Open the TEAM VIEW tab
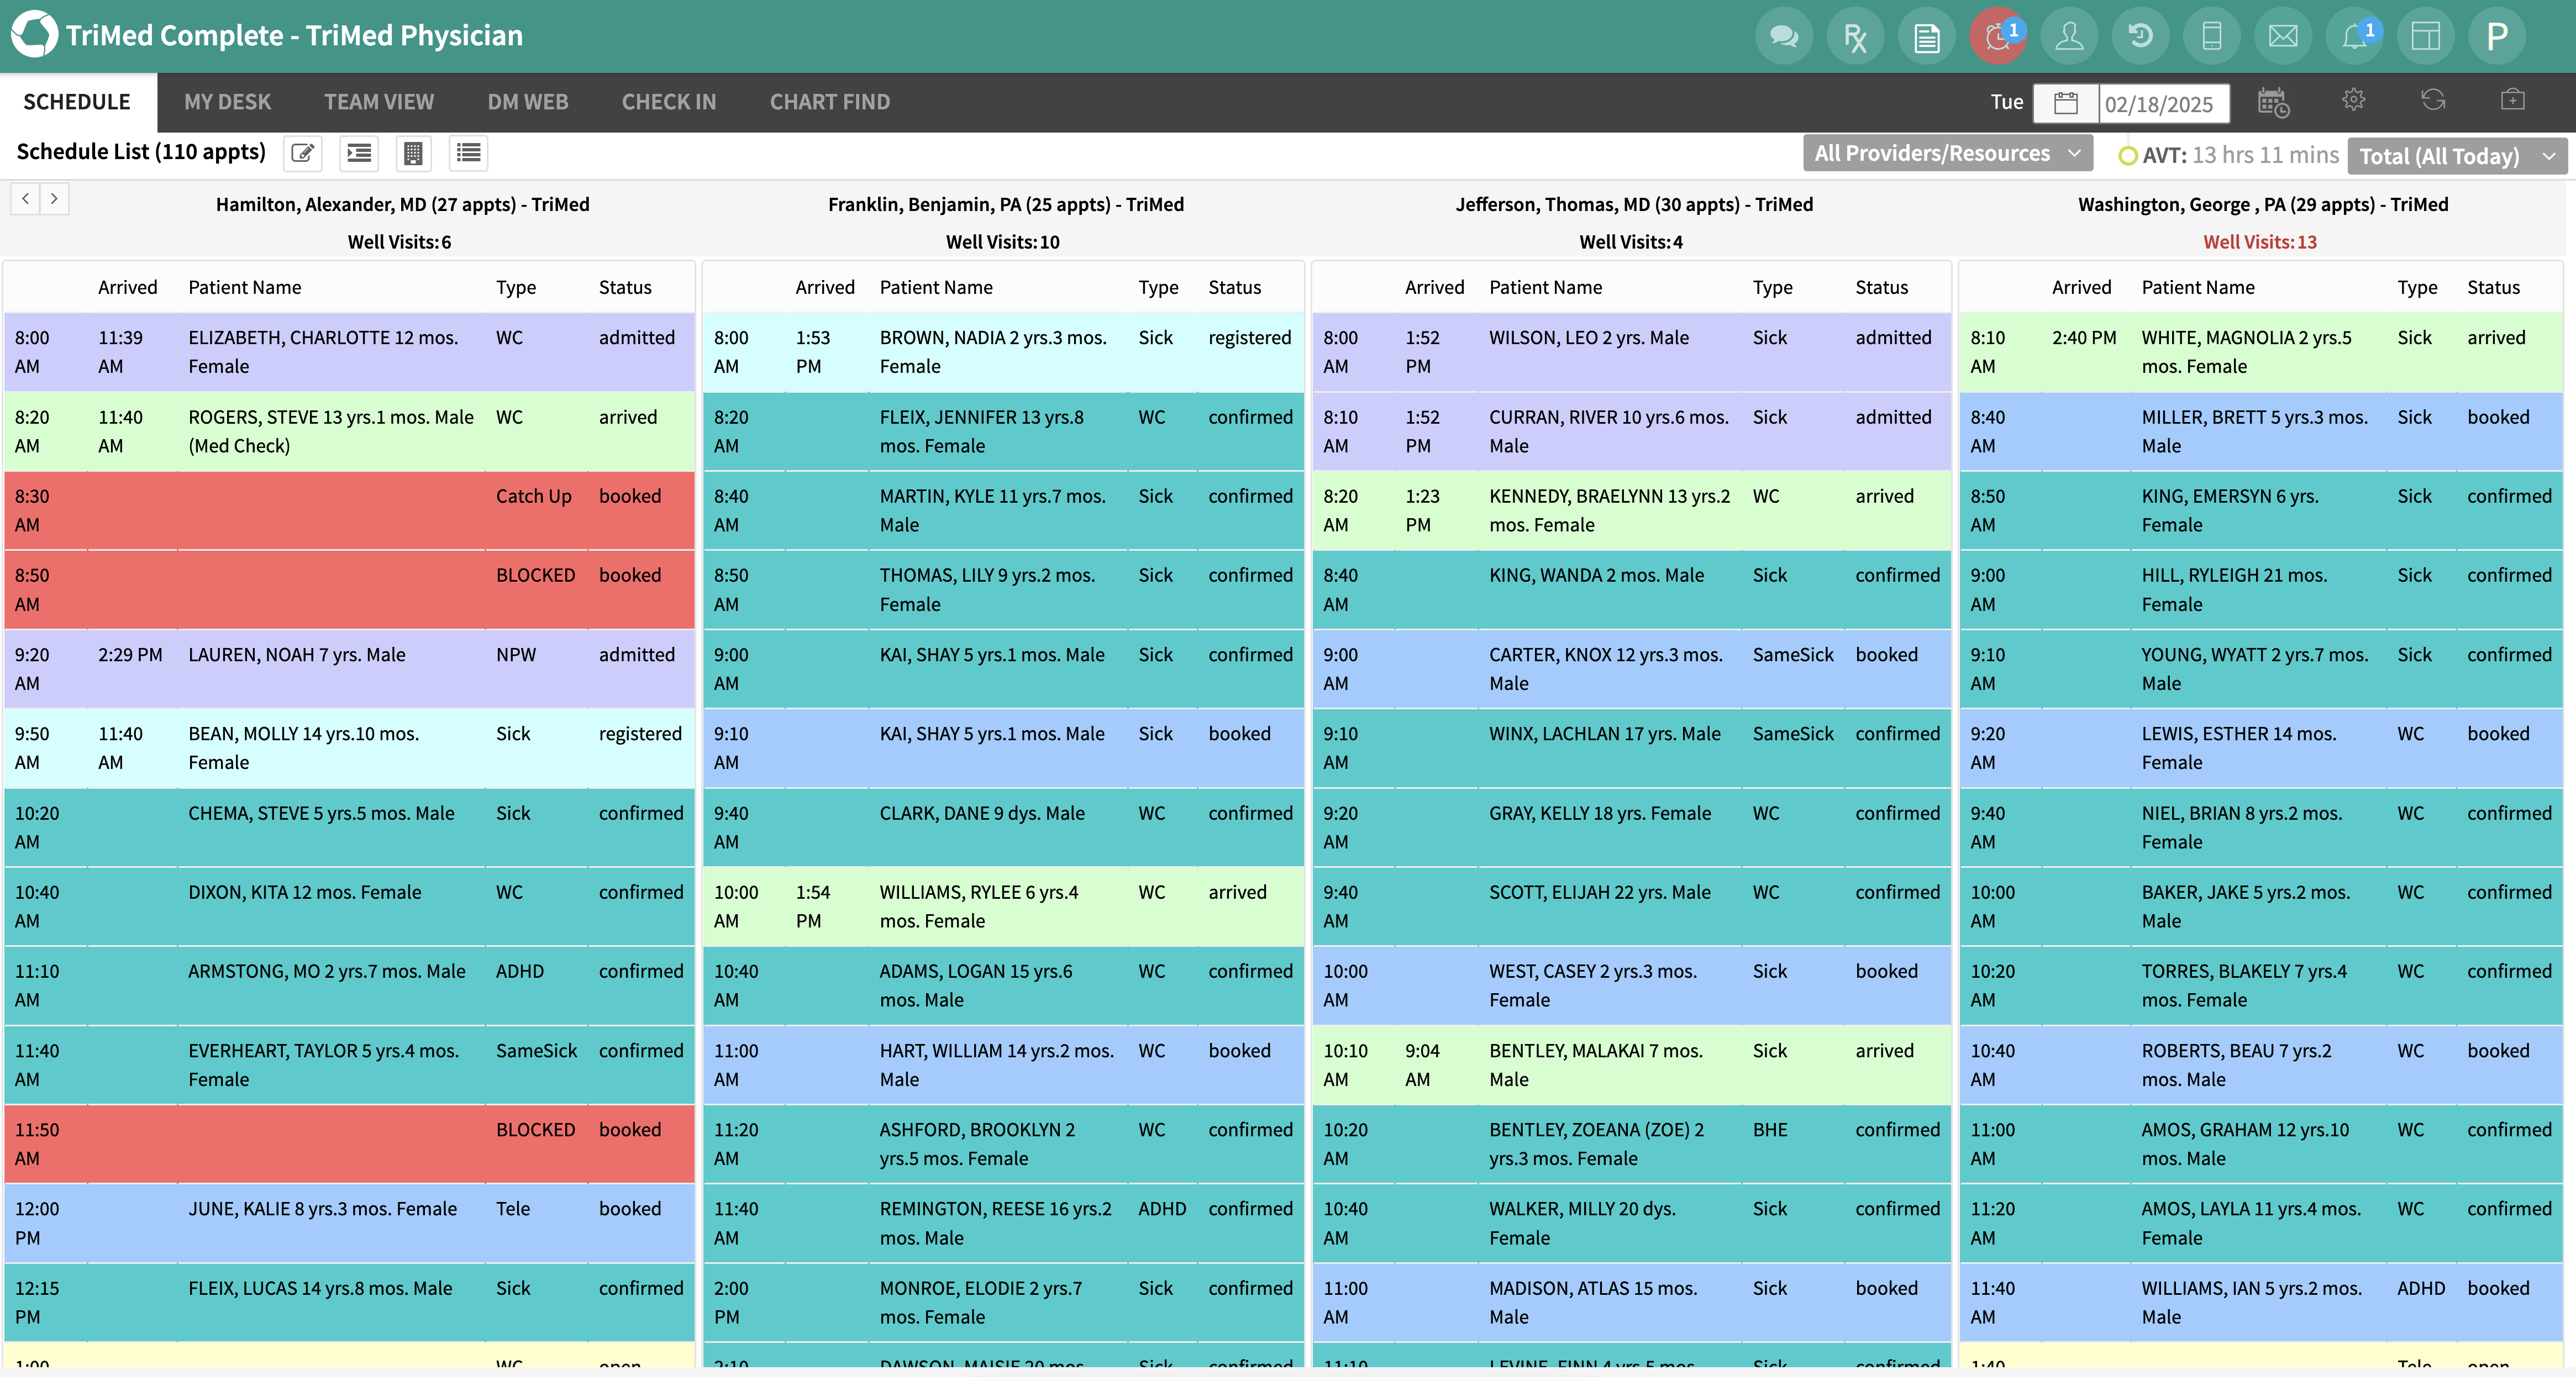This screenshot has height=1381, width=2576. 378,101
